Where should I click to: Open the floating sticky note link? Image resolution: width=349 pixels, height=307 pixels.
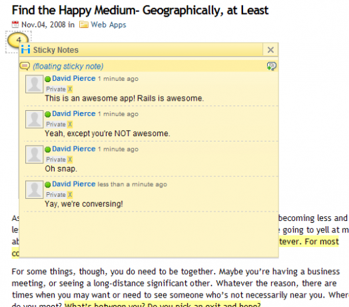coord(68,67)
